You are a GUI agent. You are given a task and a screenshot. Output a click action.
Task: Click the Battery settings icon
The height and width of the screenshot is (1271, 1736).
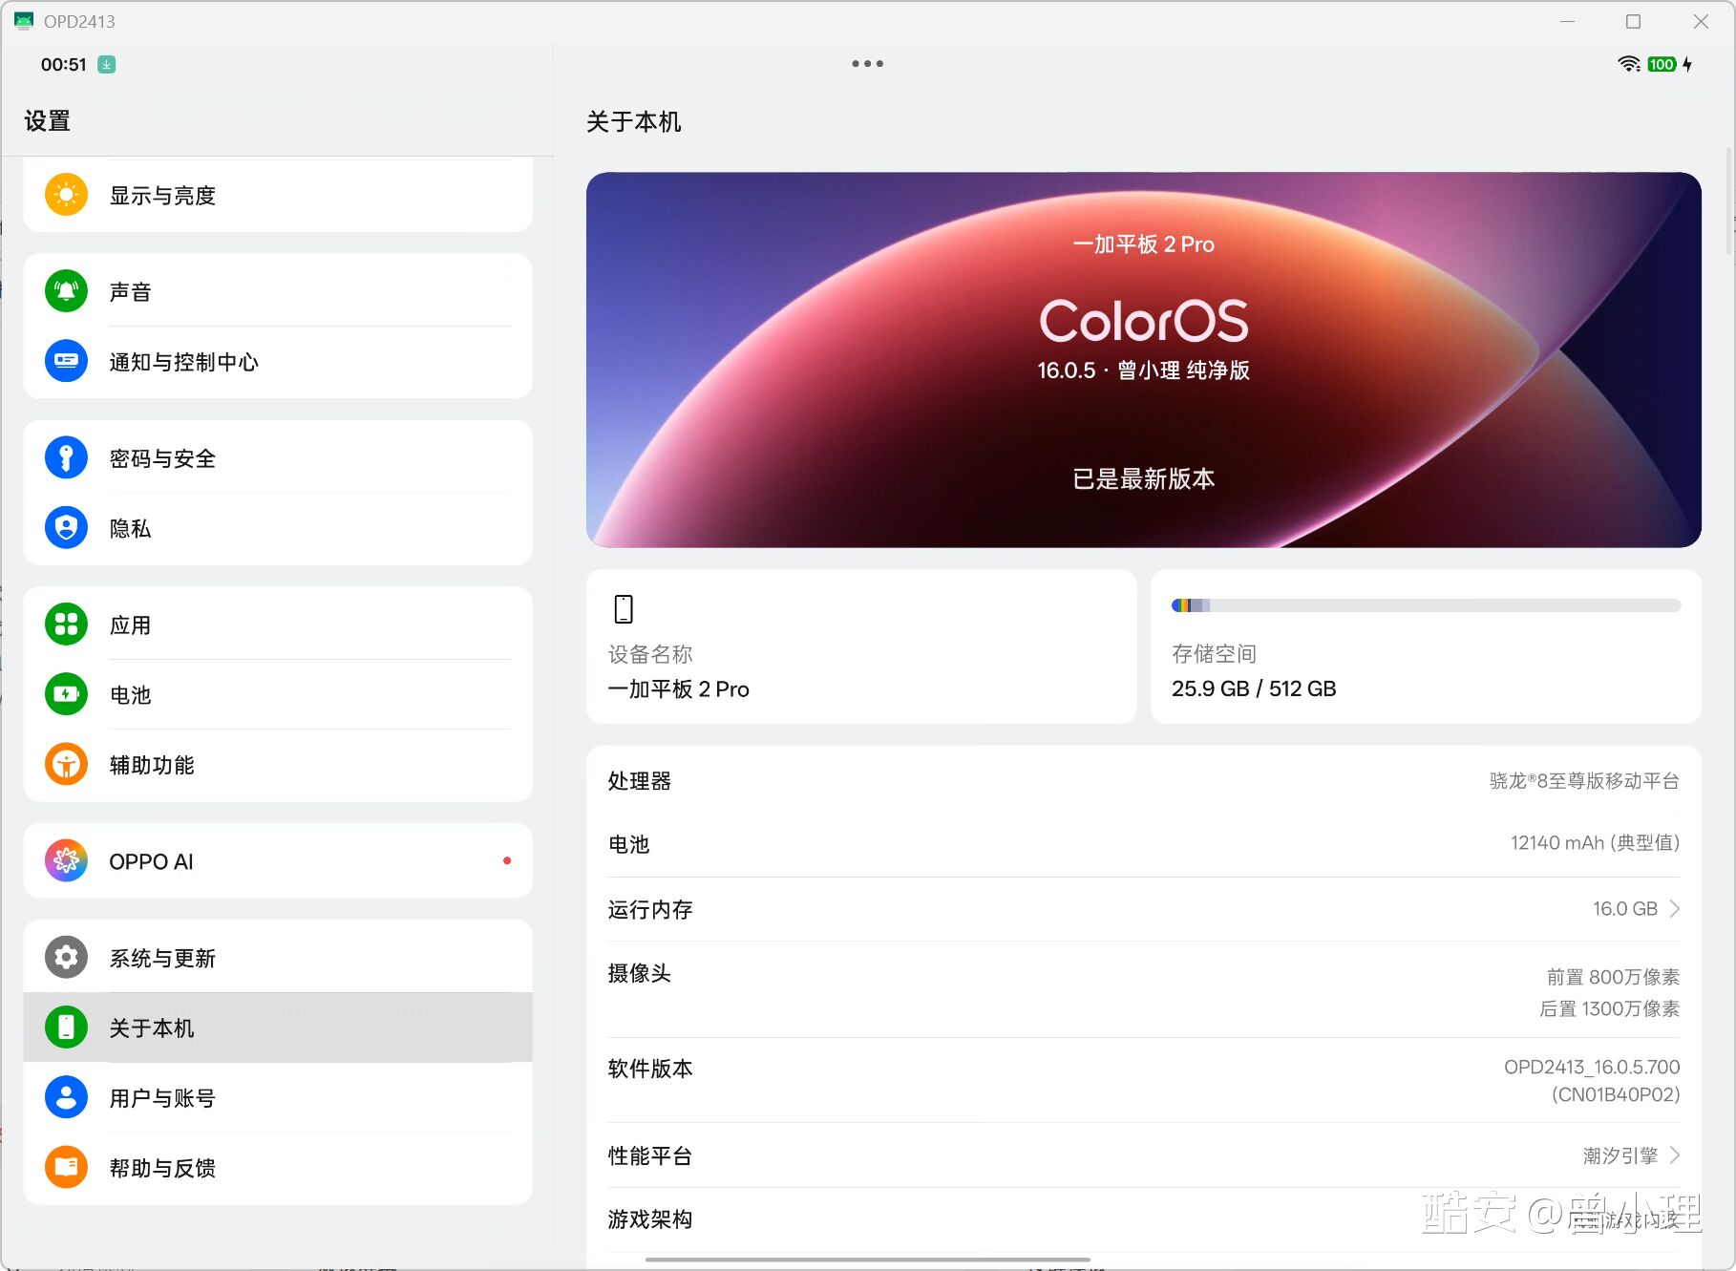tap(66, 694)
